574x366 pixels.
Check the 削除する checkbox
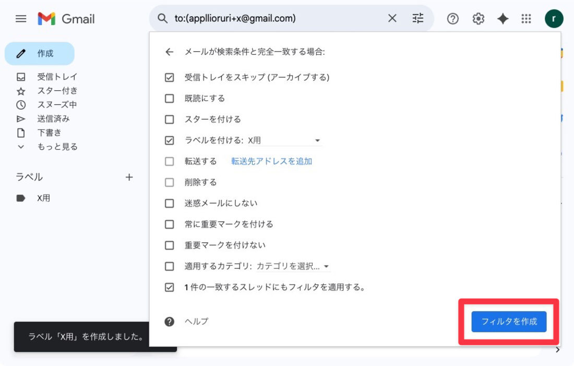click(169, 182)
